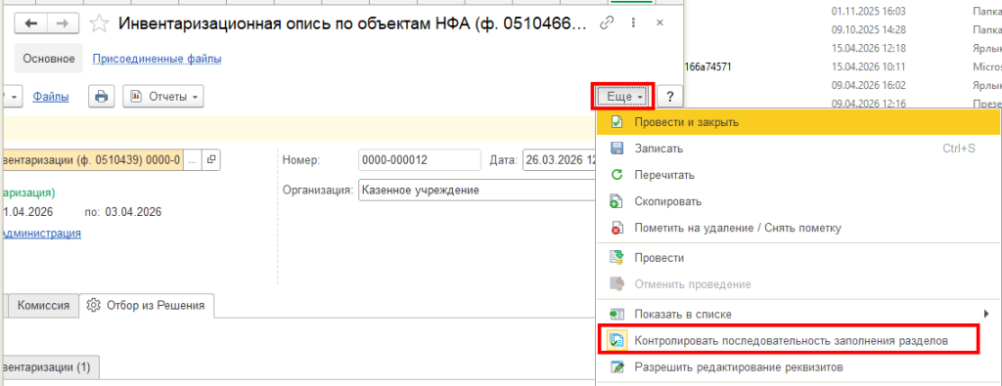Choose Скопировать in the menu
1002x386 pixels.
(x=798, y=201)
